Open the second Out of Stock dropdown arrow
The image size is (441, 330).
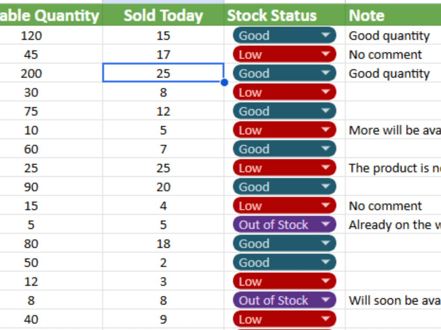325,300
